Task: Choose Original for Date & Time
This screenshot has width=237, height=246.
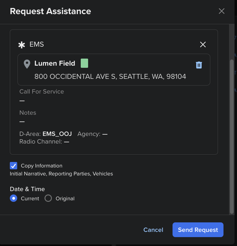Action: (x=48, y=198)
